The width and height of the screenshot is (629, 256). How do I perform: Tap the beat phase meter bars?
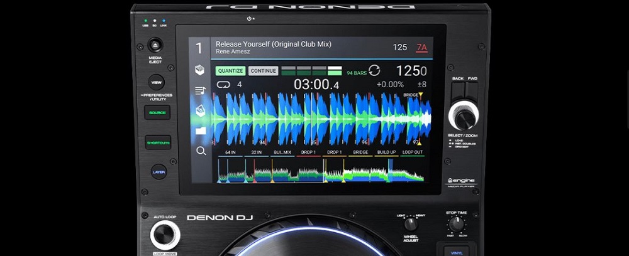[312, 71]
